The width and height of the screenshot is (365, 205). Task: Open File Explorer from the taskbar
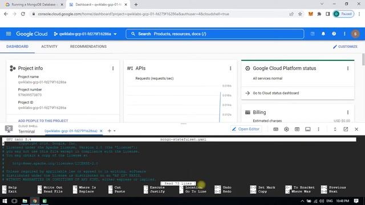click(25, 201)
